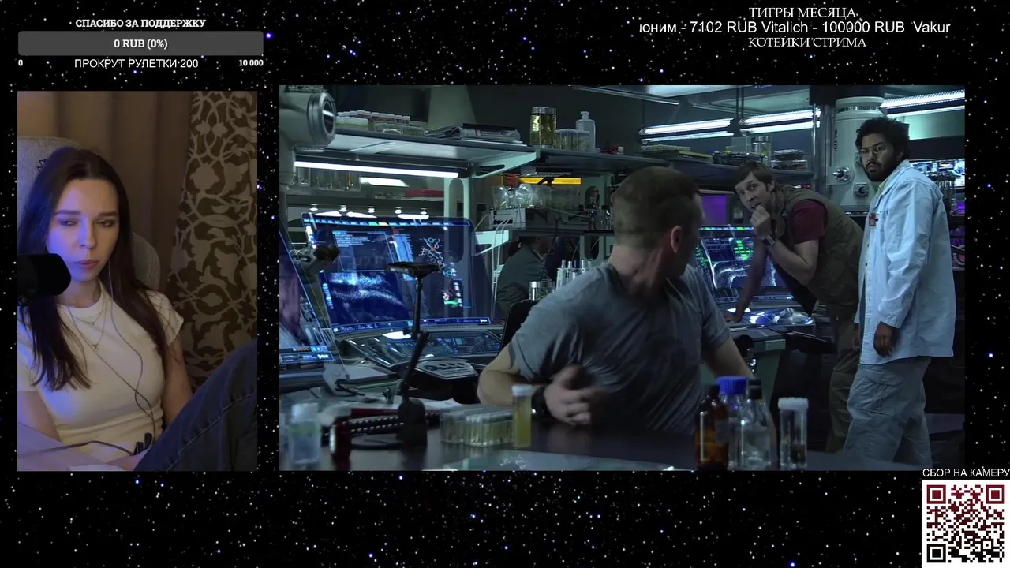This screenshot has height=568, width=1010.
Task: Click the movie video frame
Action: click(622, 278)
